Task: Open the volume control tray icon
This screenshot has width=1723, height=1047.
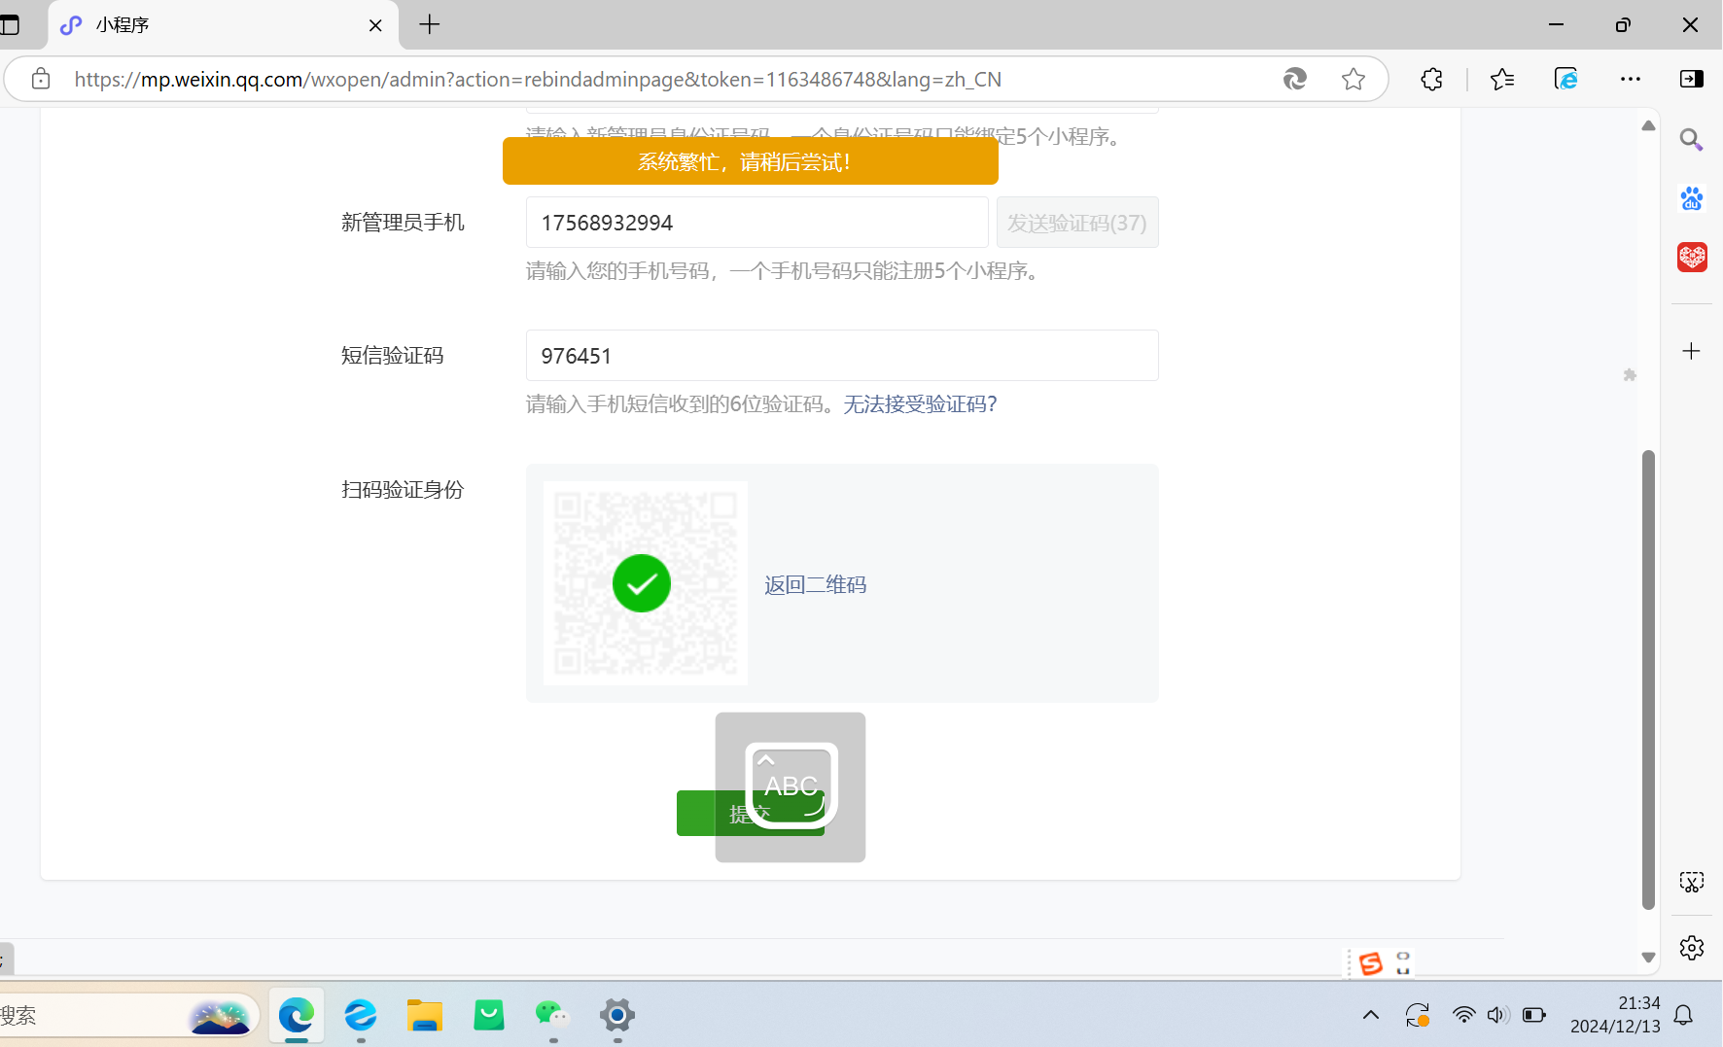Action: (x=1498, y=1016)
